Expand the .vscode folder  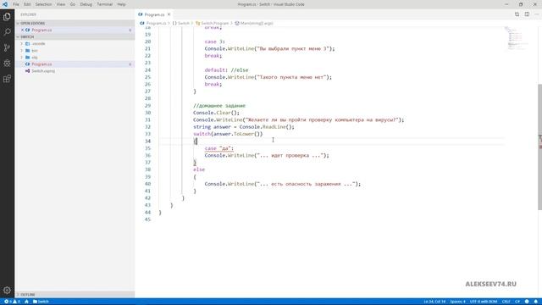22,43
